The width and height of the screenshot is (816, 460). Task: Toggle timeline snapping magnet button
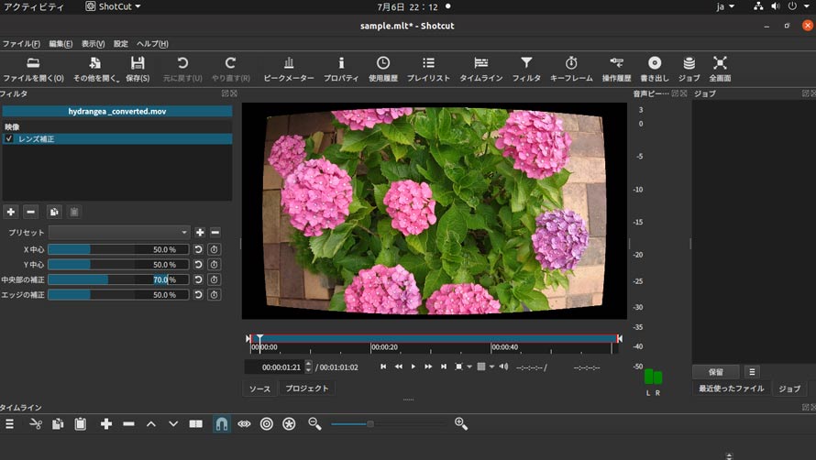pos(221,423)
